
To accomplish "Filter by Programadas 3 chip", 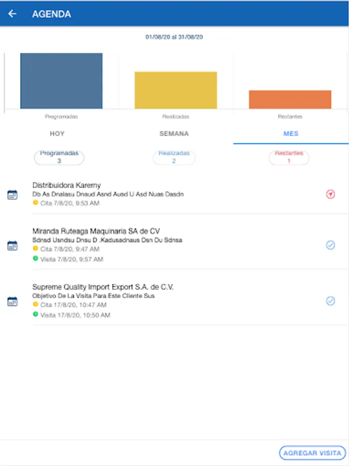I will [59, 157].
